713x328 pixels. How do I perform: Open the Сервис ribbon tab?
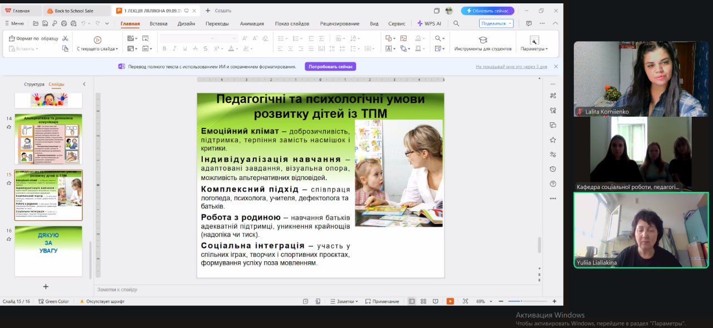pyautogui.click(x=397, y=23)
